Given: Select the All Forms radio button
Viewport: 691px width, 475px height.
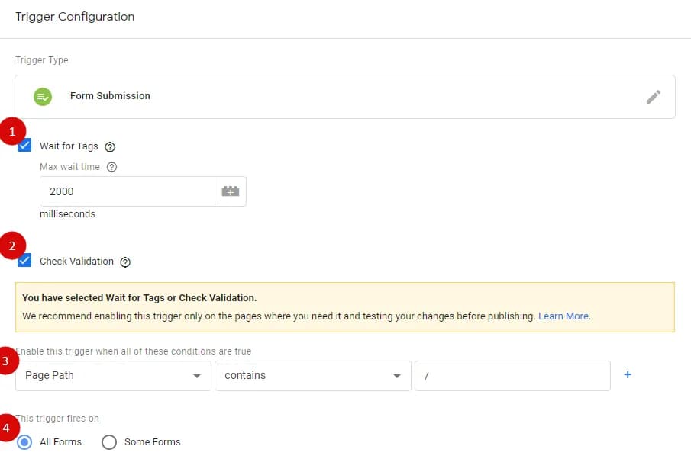Looking at the screenshot, I should click(x=24, y=442).
